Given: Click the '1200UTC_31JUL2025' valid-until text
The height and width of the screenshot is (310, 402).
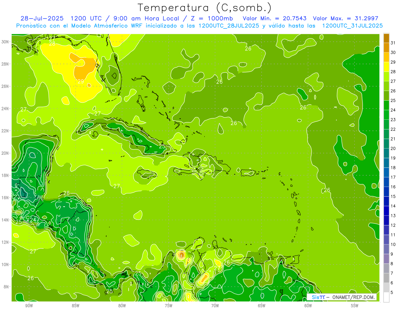Looking at the screenshot, I should [x=352, y=25].
